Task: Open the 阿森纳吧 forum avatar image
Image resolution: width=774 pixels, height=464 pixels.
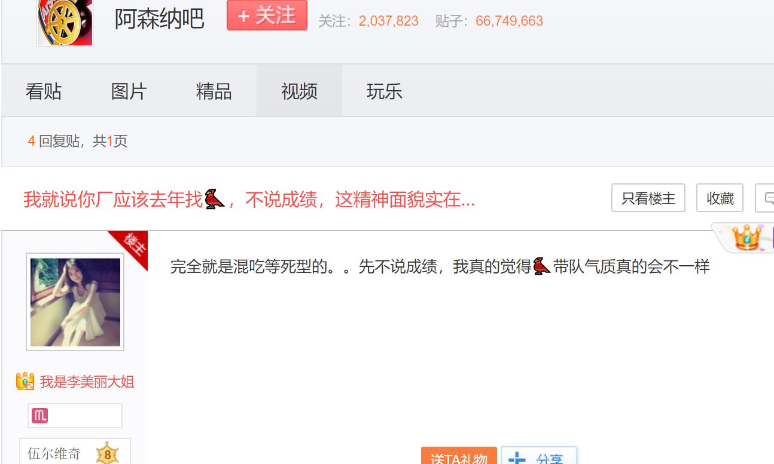Action: coord(65,23)
